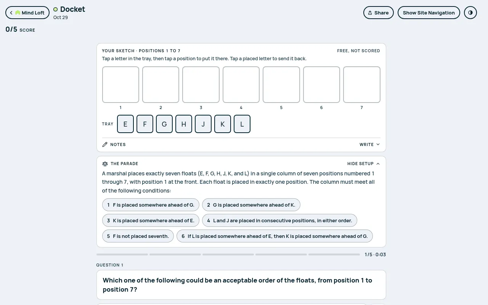Tap empty position 4 slot
488x305 pixels.
coord(241,85)
